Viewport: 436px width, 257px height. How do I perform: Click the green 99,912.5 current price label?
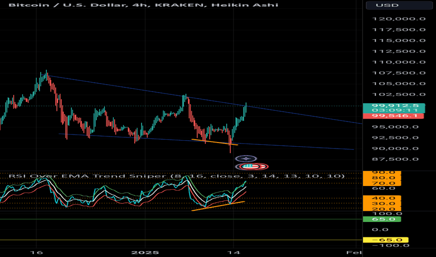394,106
